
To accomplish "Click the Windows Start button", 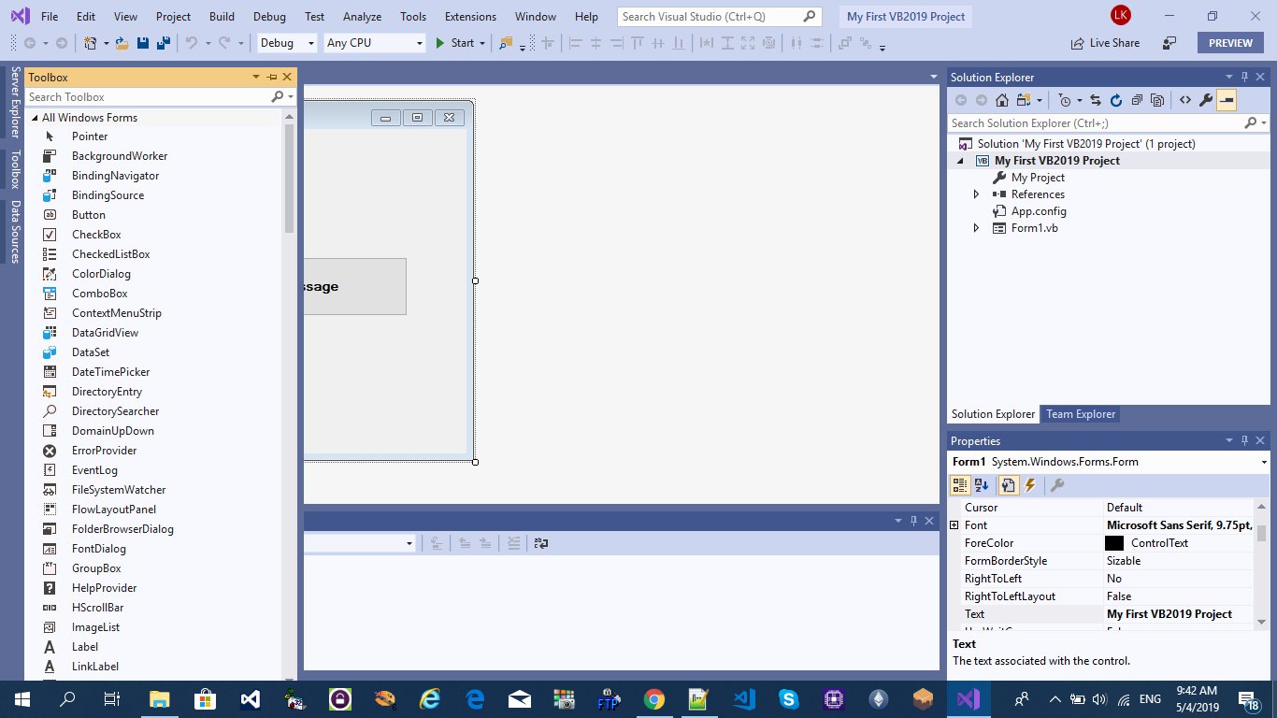I will (x=22, y=698).
